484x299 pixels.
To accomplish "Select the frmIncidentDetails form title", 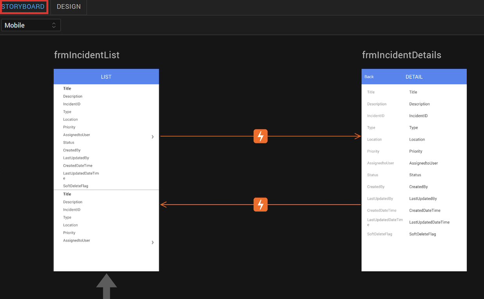I will click(402, 55).
